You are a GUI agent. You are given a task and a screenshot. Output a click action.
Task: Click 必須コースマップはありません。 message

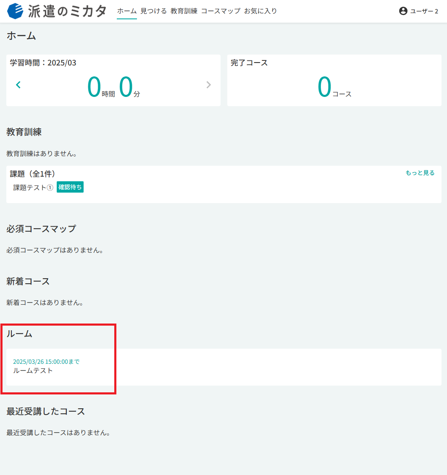(55, 250)
